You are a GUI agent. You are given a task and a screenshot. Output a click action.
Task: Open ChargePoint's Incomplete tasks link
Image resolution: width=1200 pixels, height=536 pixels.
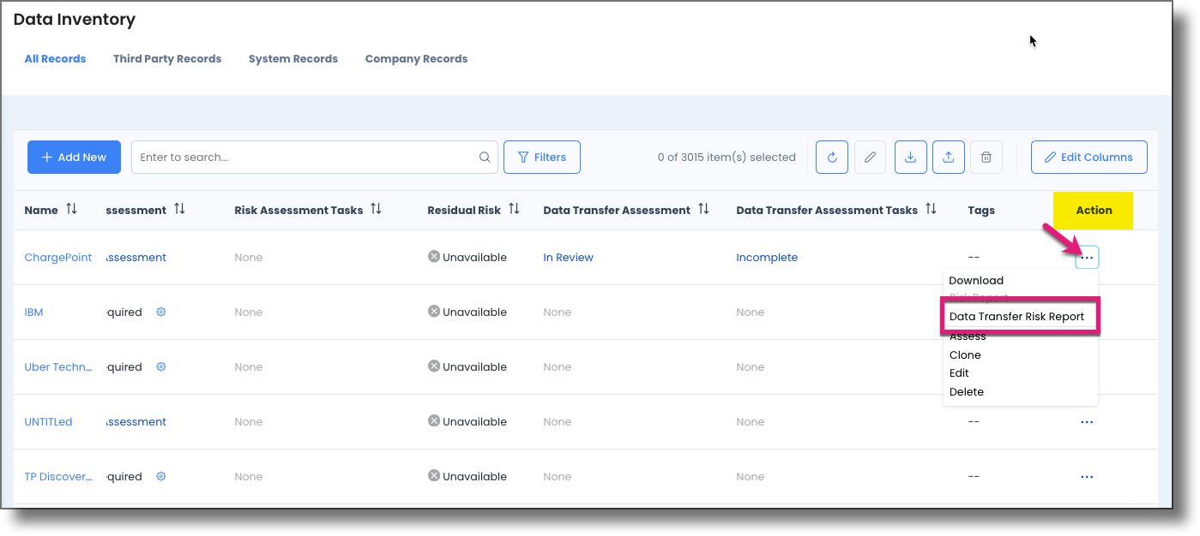tap(766, 257)
